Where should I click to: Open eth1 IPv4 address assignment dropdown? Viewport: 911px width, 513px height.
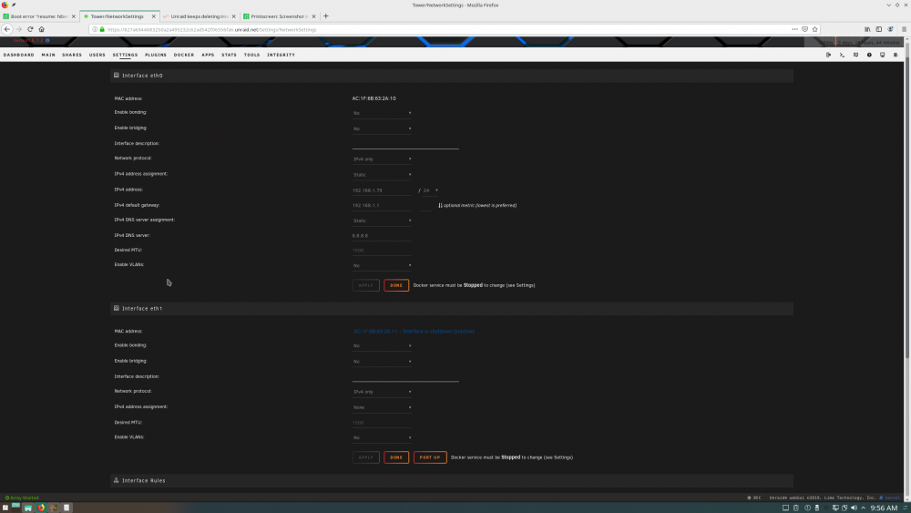pos(382,407)
